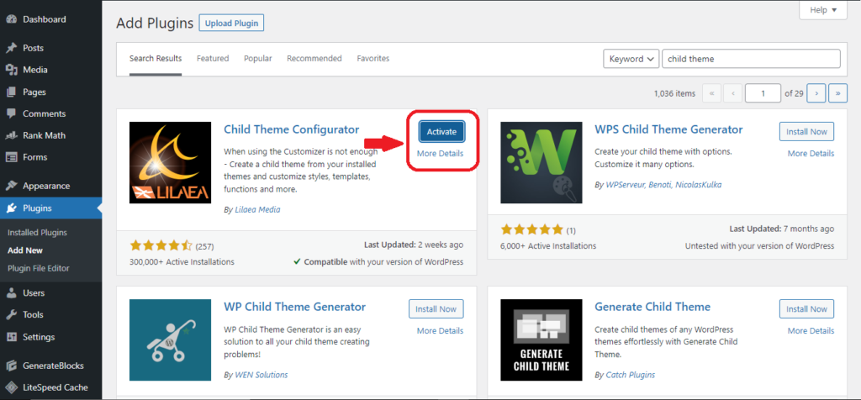The image size is (861, 400).
Task: Open Generate Child Theme title link
Action: 652,307
